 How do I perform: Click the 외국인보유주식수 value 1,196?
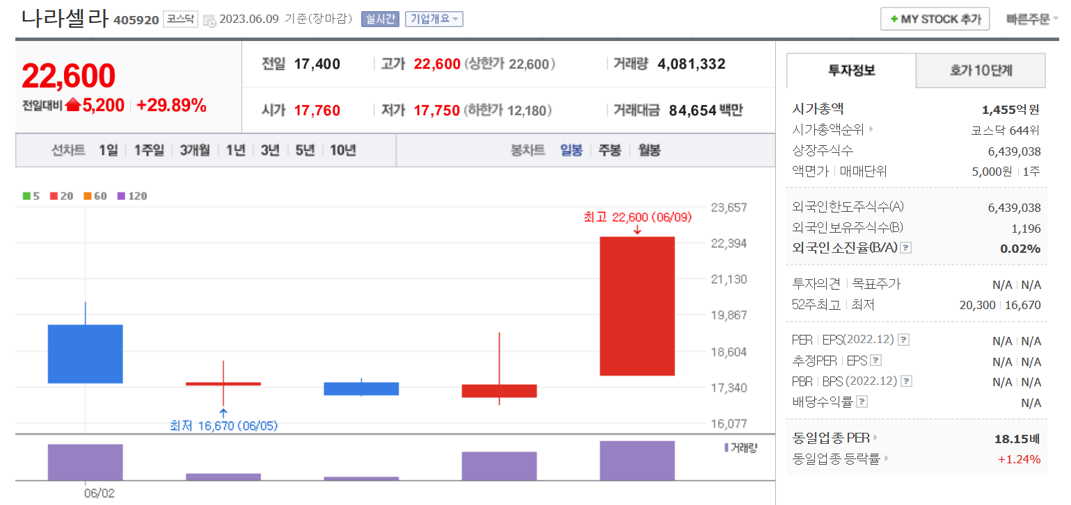[1026, 228]
